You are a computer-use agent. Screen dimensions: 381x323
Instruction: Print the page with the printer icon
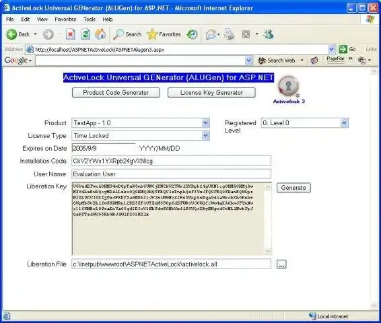229,34
